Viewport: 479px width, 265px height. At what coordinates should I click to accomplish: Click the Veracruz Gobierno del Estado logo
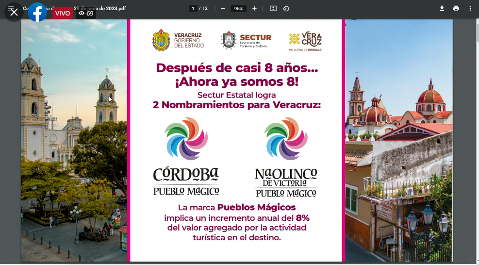(x=178, y=40)
